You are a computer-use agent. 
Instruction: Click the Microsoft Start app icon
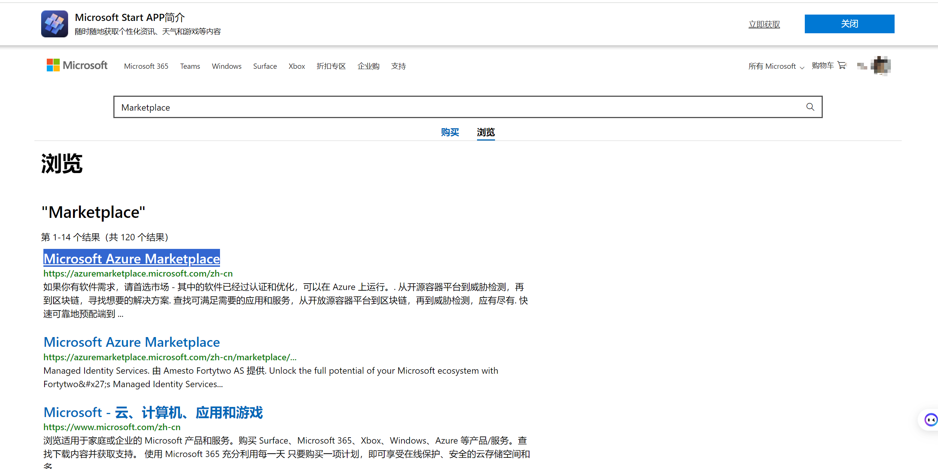click(55, 24)
